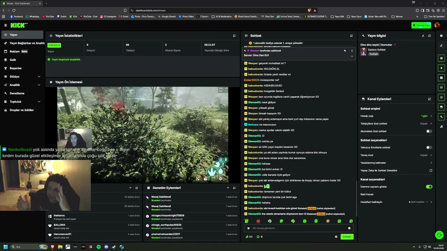Toggle Yalnızca Emotlarla sohbet switch
This screenshot has height=251, width=447.
pos(429,147)
